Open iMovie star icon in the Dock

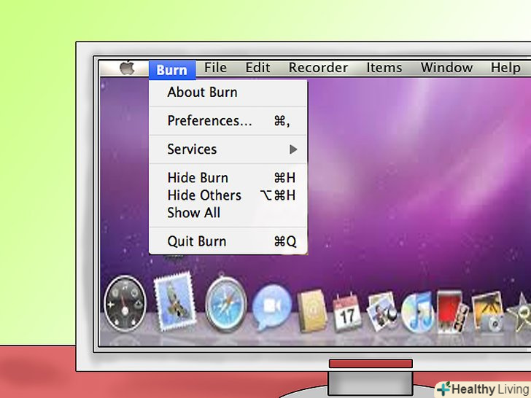coord(519,313)
